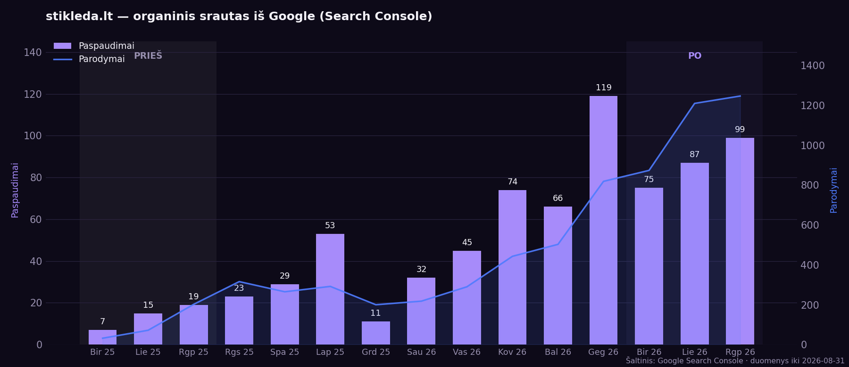The width and height of the screenshot is (849, 367).
Task: Click the x-axis label Rgp 26
Action: tap(740, 352)
